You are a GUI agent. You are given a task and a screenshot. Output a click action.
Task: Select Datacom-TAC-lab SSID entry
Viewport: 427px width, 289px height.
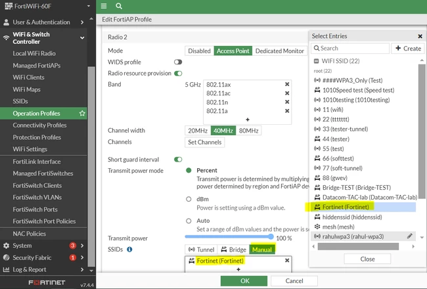pyautogui.click(x=363, y=197)
